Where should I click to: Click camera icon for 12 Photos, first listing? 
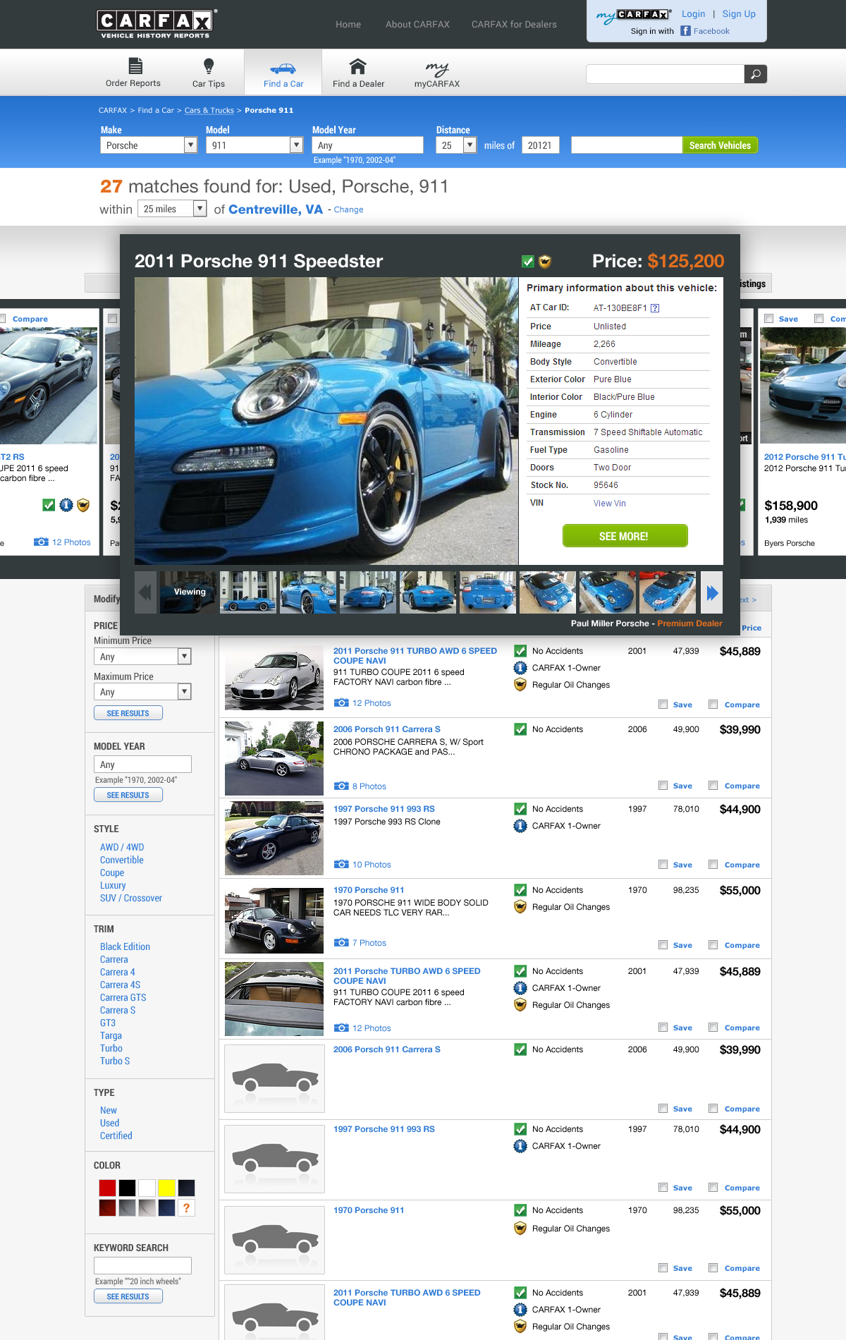(341, 702)
